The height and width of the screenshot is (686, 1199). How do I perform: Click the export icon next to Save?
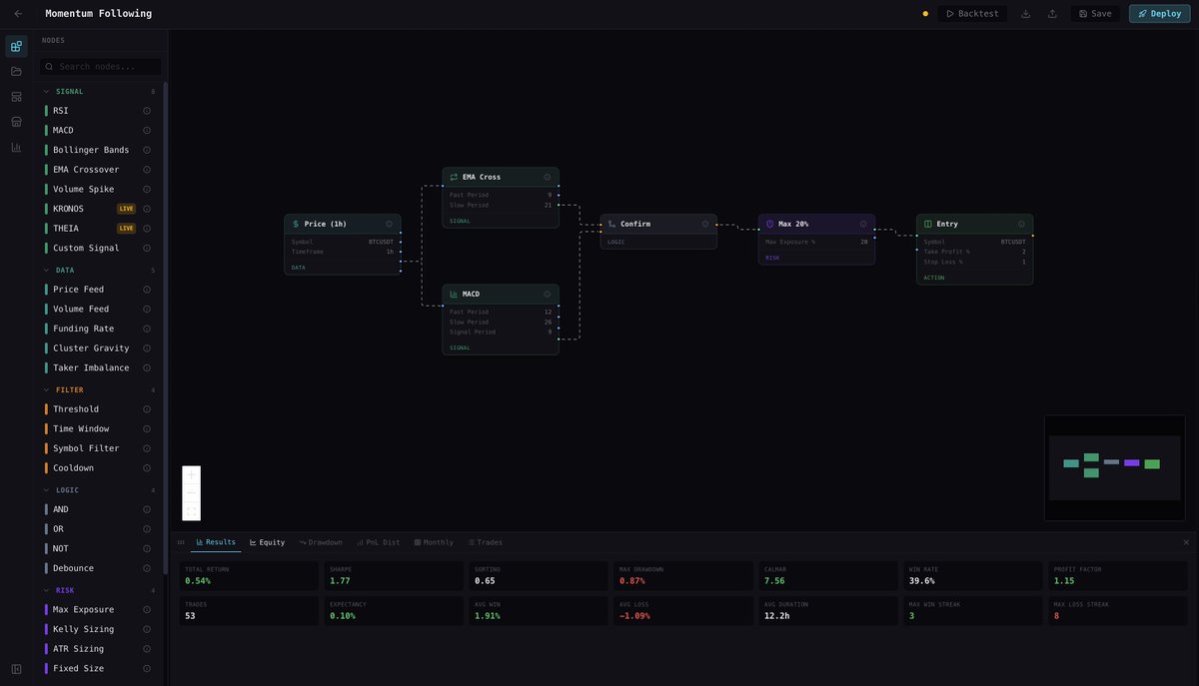1050,14
